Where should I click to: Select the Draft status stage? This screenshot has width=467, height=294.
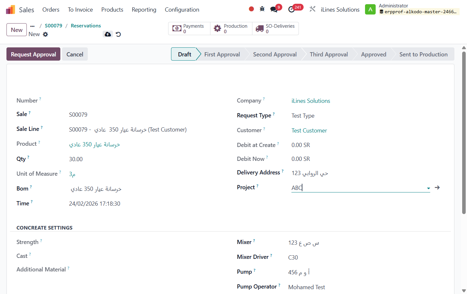coord(184,54)
